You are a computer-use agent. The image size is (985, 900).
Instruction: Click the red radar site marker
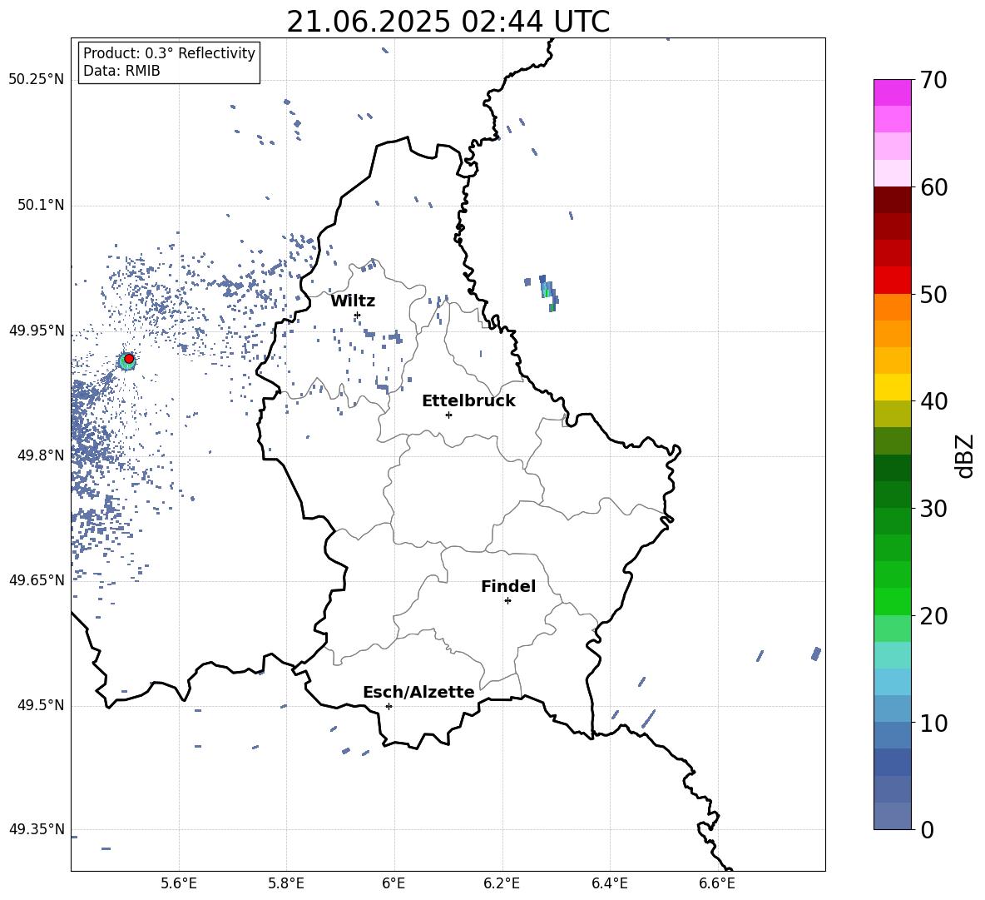tap(129, 359)
